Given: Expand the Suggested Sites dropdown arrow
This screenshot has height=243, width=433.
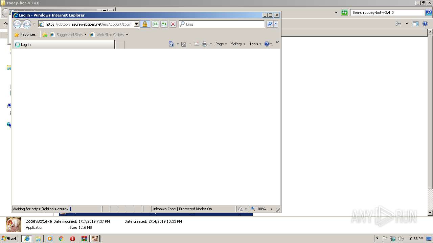Looking at the screenshot, I should (85, 35).
